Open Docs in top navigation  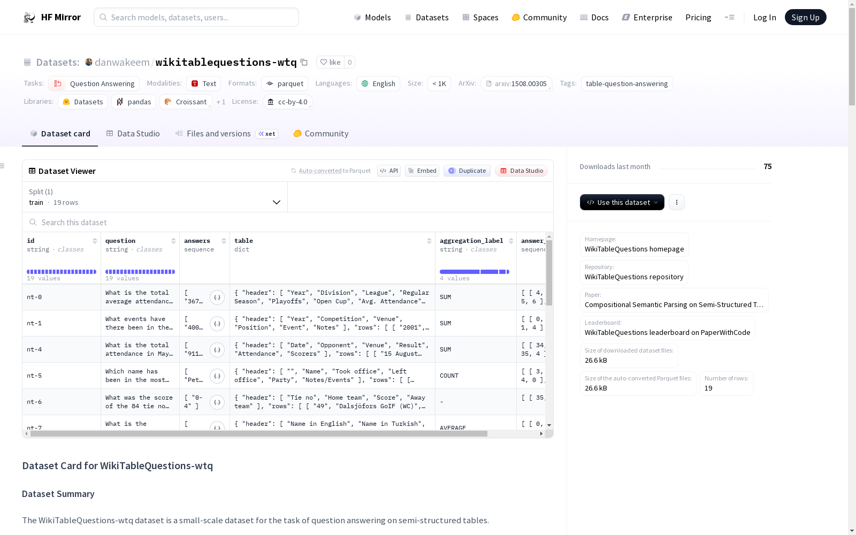pyautogui.click(x=594, y=17)
